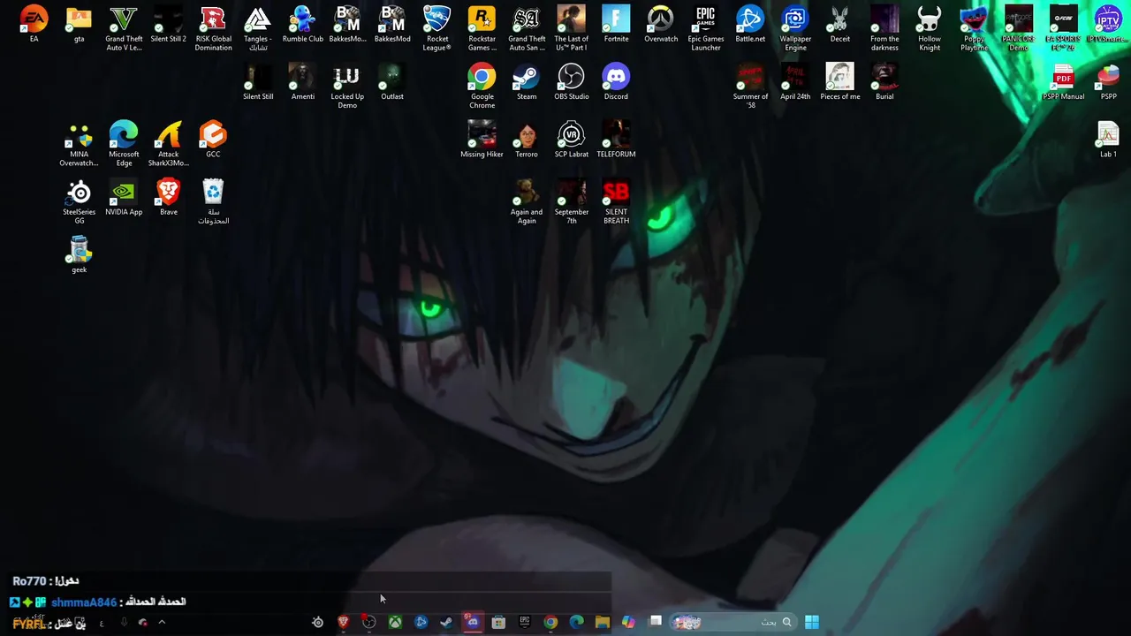The width and height of the screenshot is (1131, 636).
Task: Open the Again and Again icon
Action: coord(526,201)
